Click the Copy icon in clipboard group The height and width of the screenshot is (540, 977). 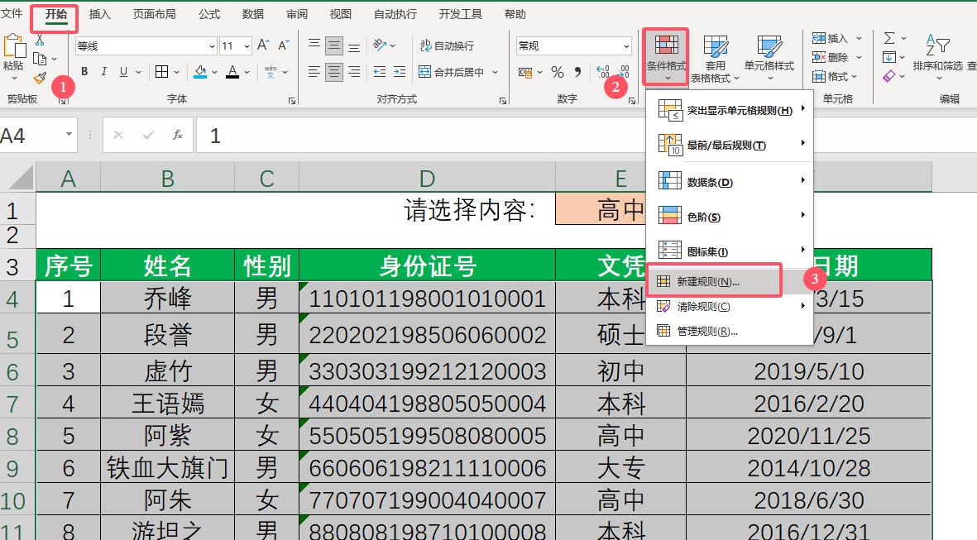pos(40,60)
